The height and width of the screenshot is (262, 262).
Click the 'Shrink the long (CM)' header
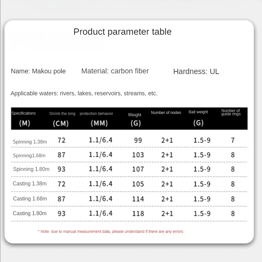coord(62,119)
